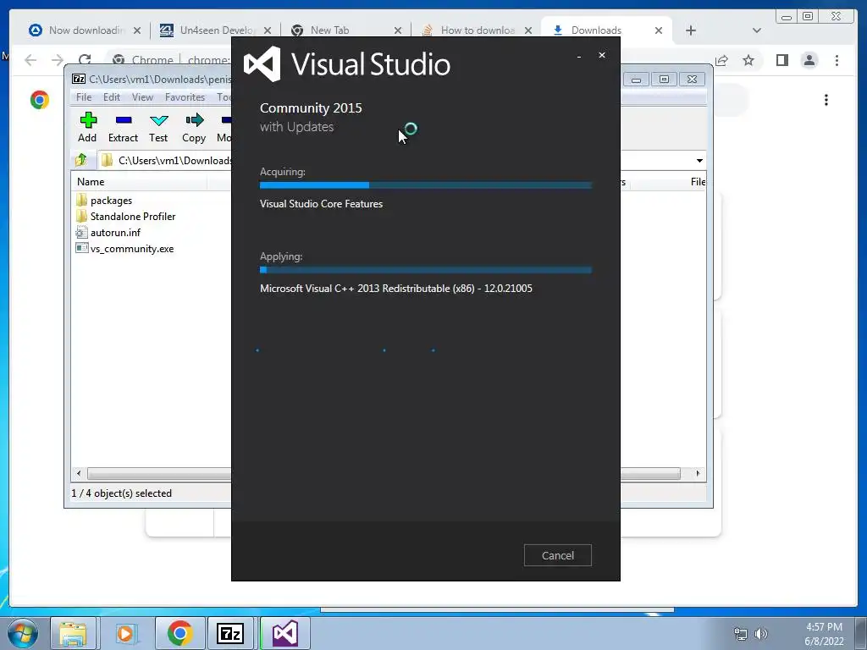Click the Extract icon in 7-Zip
Viewport: 867px width, 650px height.
pyautogui.click(x=123, y=127)
